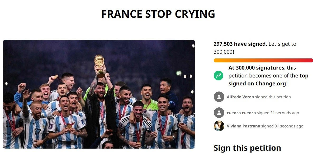Click the golden trophy in the petition photo
Viewport: 313px width, 156px height.
(99, 66)
